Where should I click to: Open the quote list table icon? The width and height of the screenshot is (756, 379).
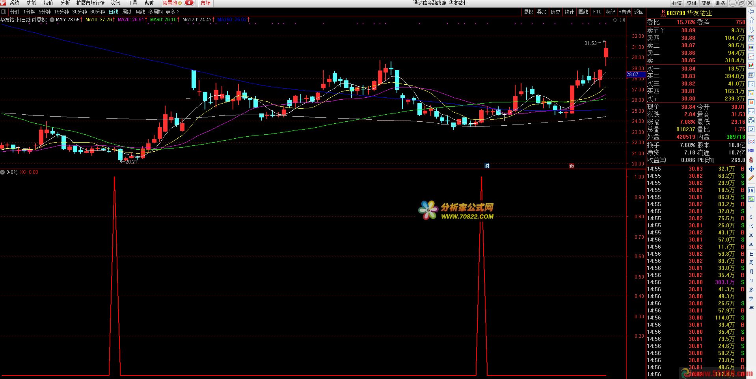pyautogui.click(x=751, y=38)
